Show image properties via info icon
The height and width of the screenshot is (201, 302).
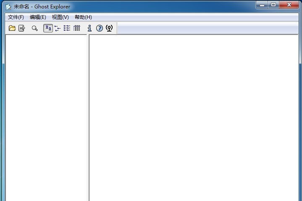coord(89,28)
